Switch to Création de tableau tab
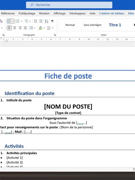135x180 pixels. (x=112, y=13)
